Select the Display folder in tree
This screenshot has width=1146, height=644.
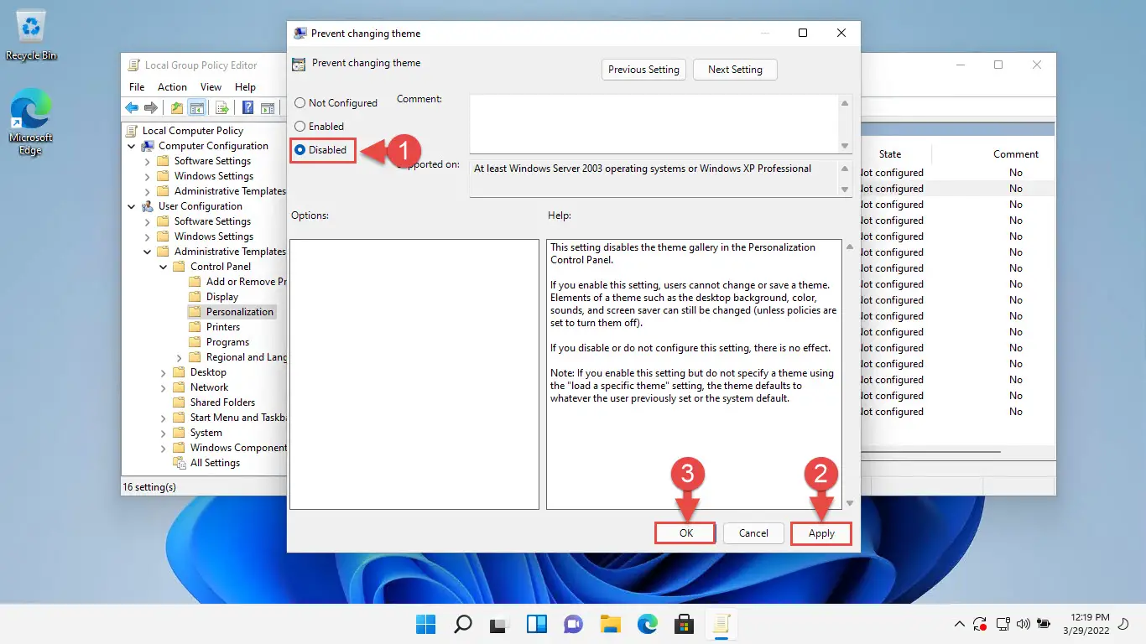click(x=214, y=297)
